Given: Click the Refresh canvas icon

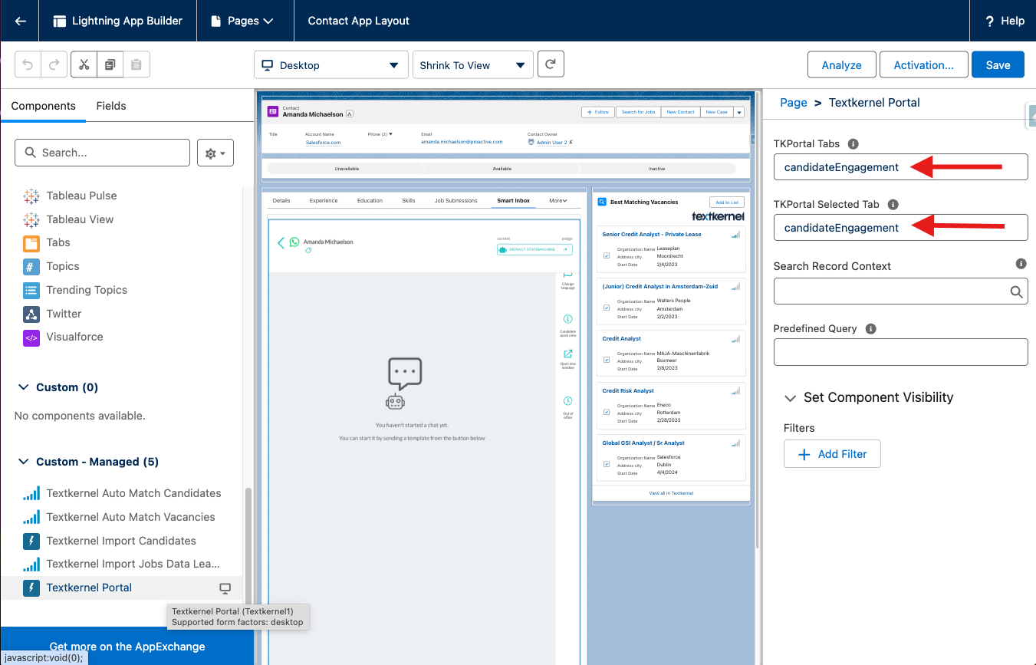Looking at the screenshot, I should pyautogui.click(x=551, y=64).
